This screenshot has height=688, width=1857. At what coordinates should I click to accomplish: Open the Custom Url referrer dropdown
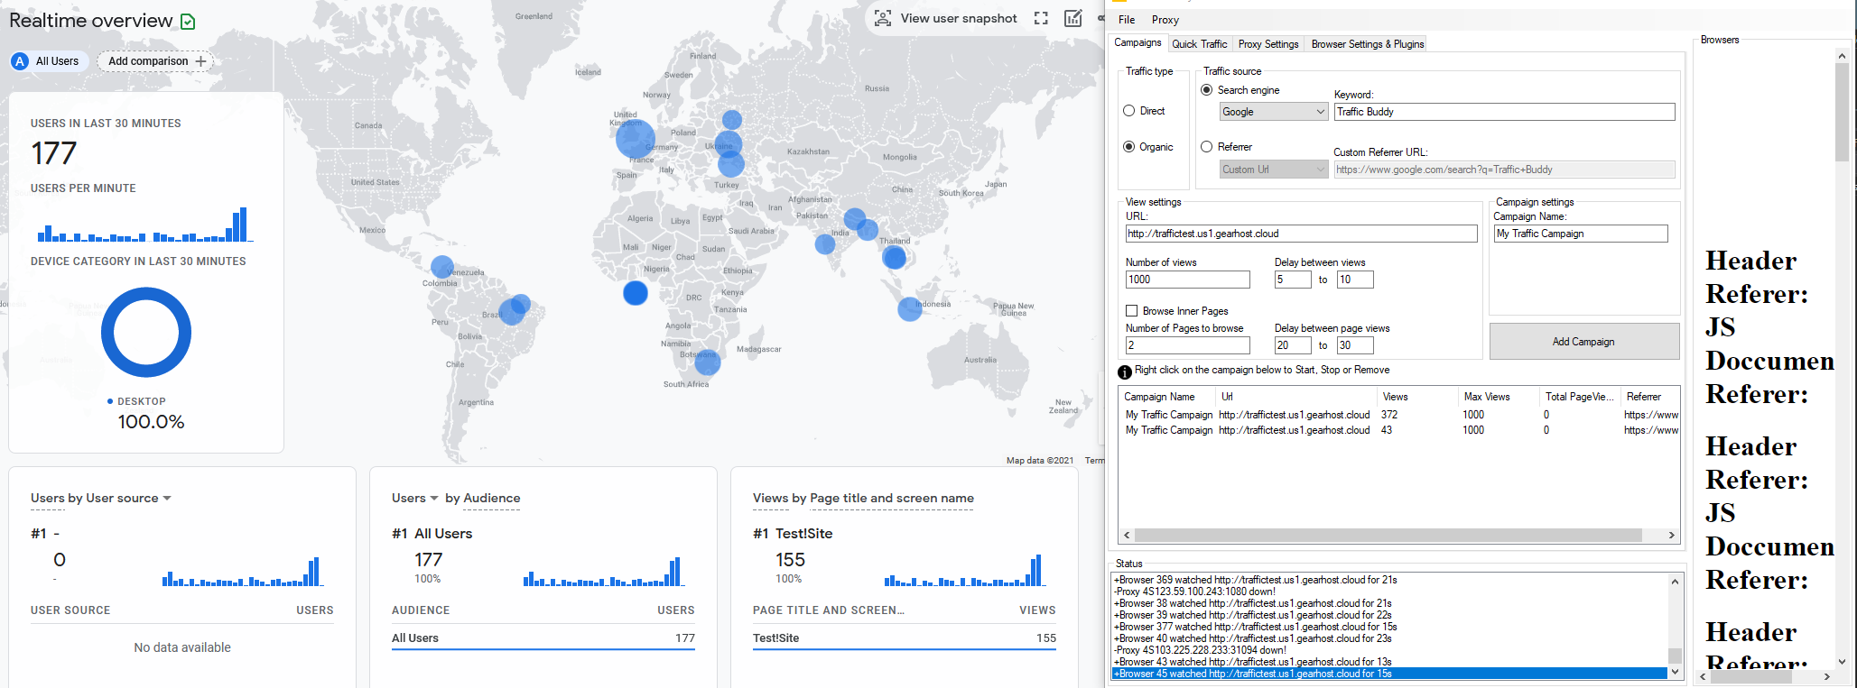click(x=1274, y=170)
